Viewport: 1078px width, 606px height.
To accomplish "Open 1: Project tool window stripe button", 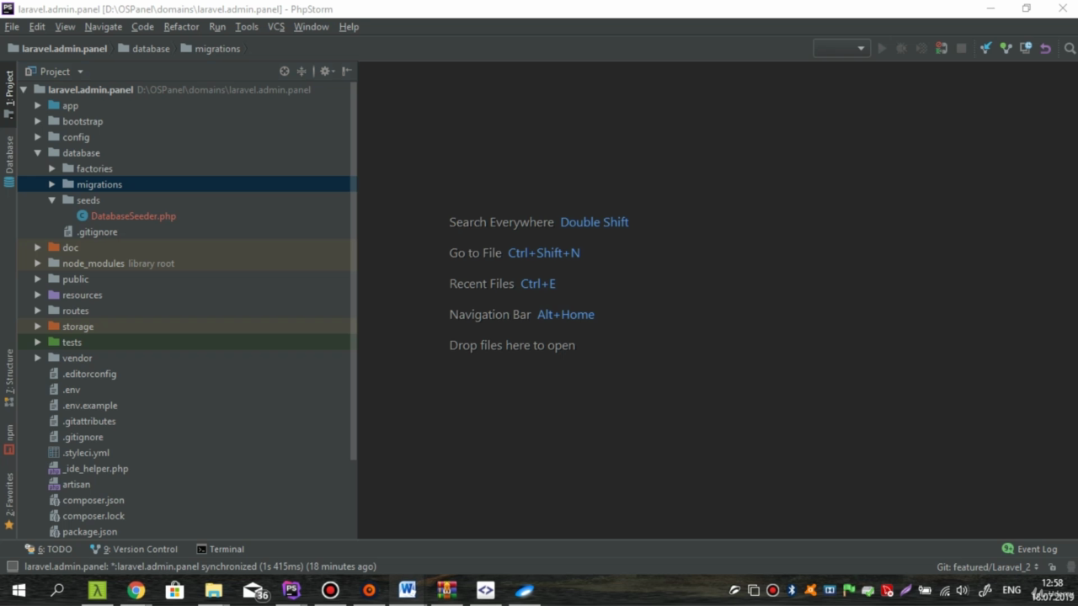I will tap(9, 94).
